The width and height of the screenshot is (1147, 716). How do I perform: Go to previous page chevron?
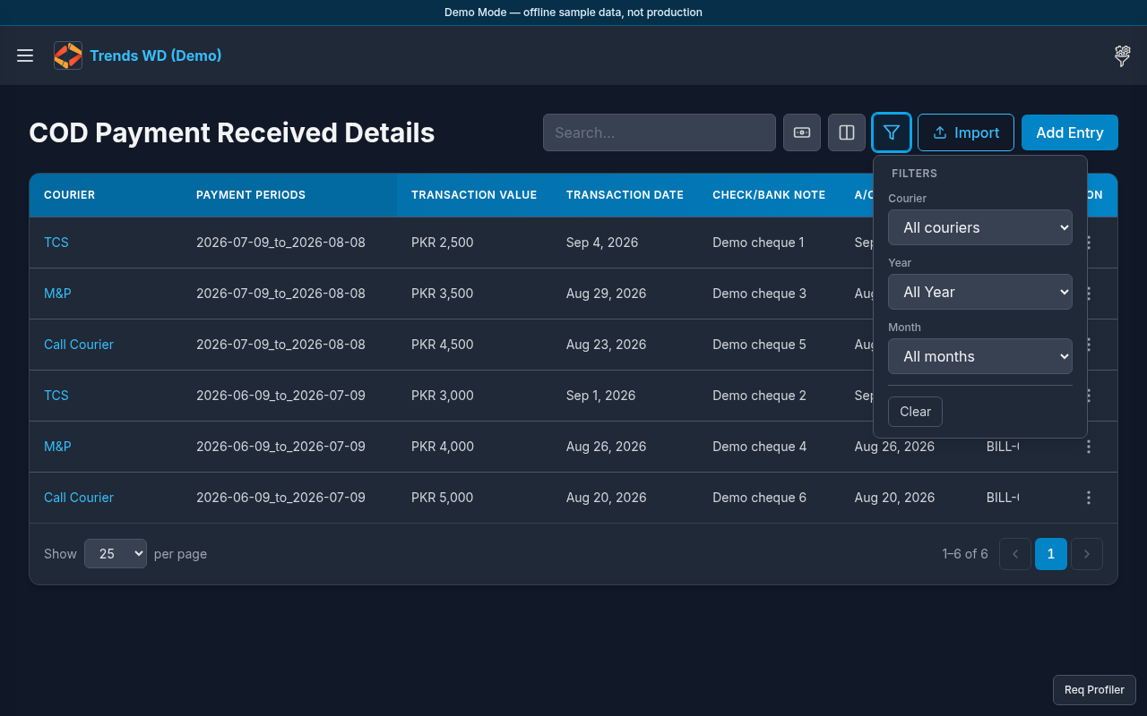pos(1015,554)
